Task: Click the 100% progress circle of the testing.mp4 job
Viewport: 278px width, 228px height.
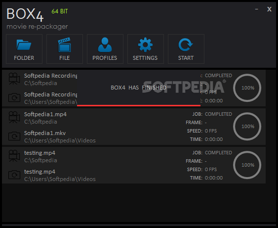Action: pos(247,165)
